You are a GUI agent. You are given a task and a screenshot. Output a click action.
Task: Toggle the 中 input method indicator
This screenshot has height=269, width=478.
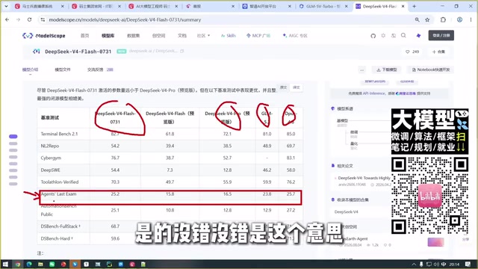[444, 264]
